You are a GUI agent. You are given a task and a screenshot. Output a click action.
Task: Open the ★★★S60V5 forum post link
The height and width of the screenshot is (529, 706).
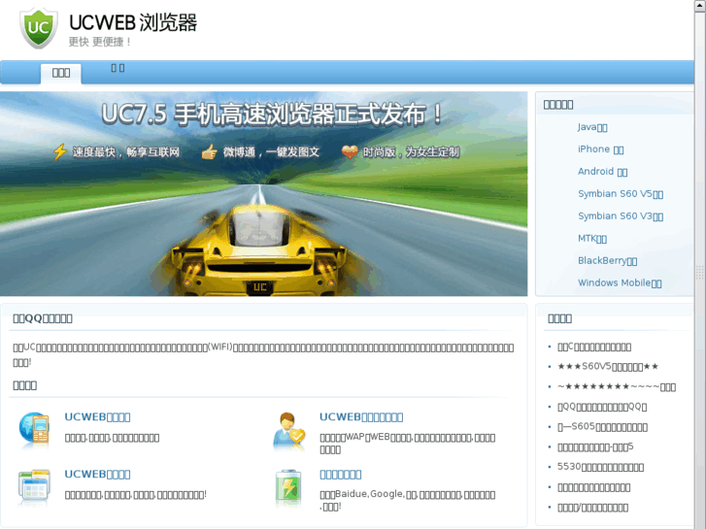coord(608,367)
